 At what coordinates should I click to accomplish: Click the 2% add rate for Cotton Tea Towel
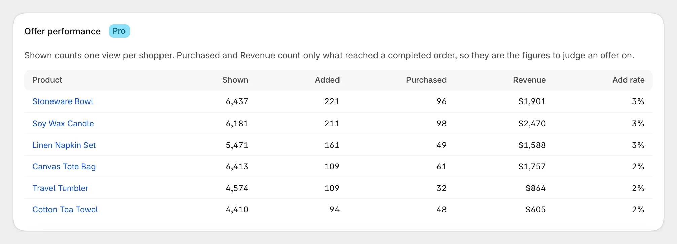coord(638,210)
